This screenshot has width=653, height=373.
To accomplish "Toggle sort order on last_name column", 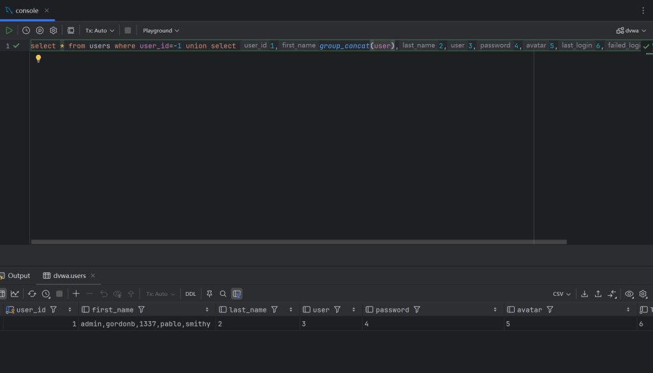I will (291, 310).
